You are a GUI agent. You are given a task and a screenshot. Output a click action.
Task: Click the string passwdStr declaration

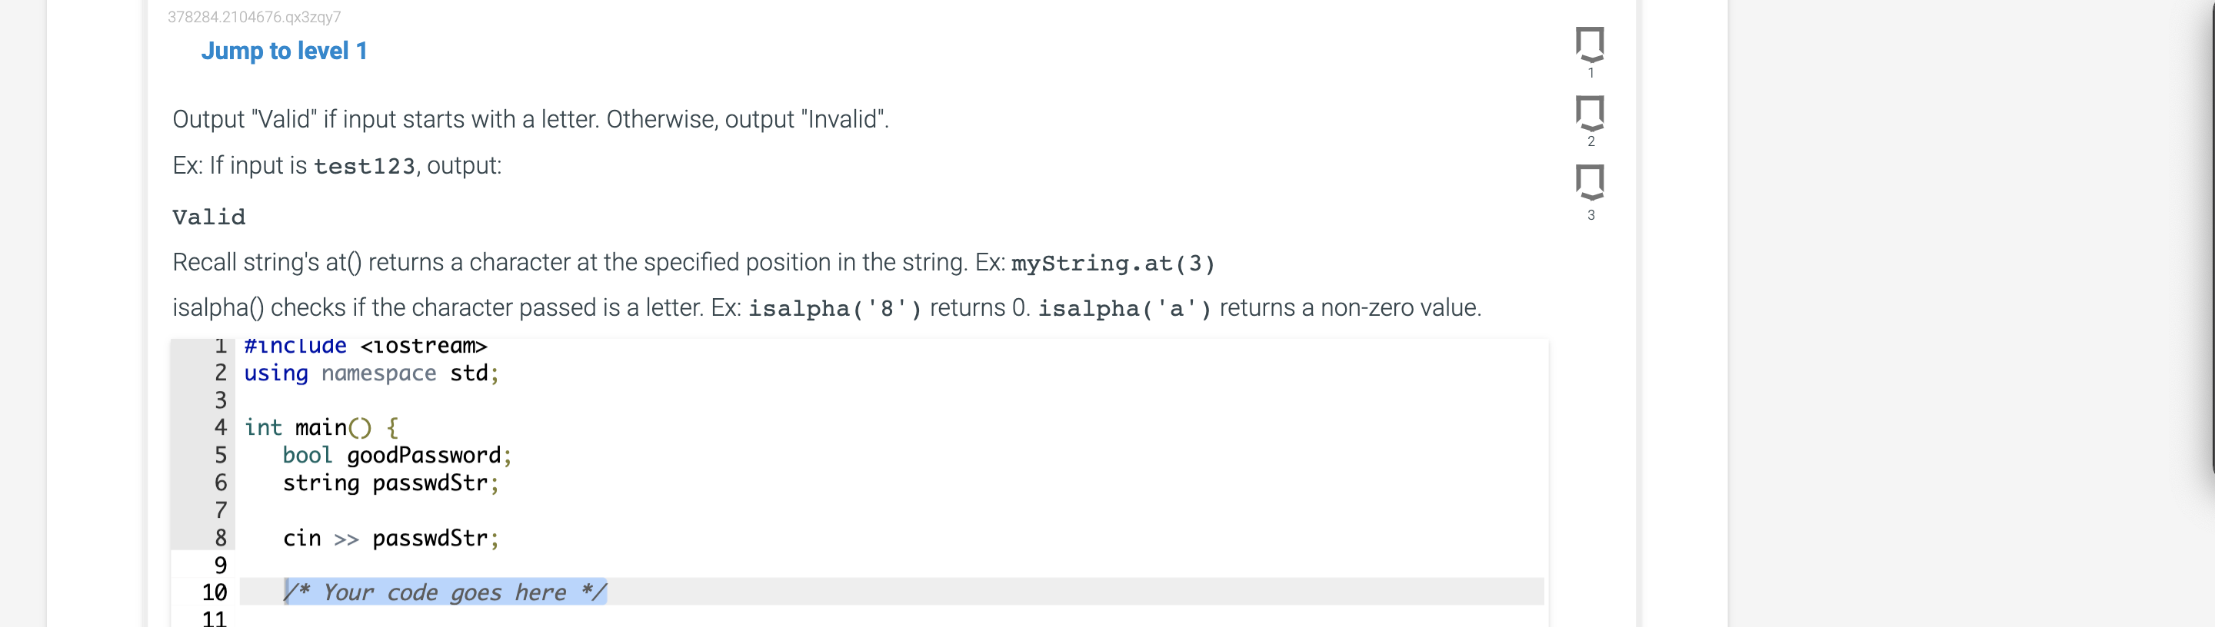coord(391,483)
